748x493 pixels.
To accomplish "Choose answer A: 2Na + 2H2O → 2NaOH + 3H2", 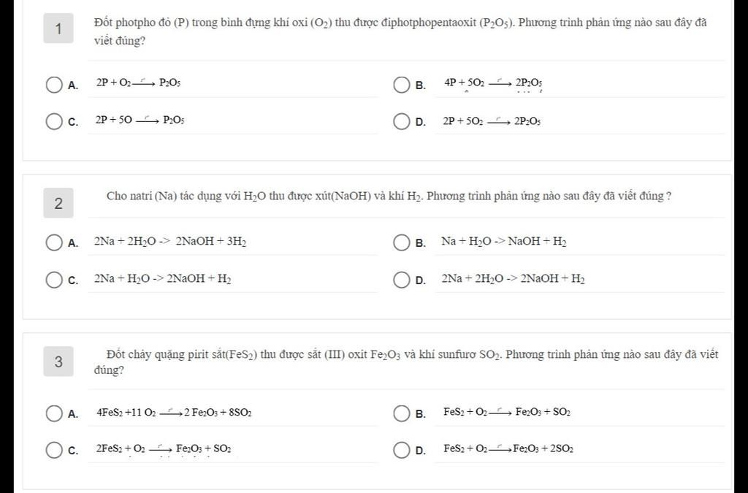I will coord(54,242).
